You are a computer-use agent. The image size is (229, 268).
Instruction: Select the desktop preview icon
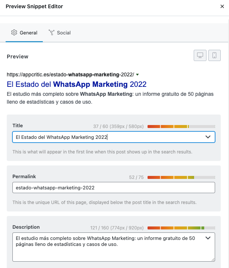tap(200, 55)
